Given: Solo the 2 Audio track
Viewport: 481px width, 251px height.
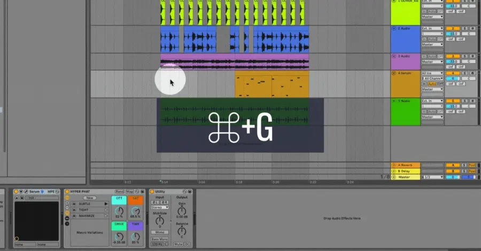Looking at the screenshot, I should tap(464, 28).
